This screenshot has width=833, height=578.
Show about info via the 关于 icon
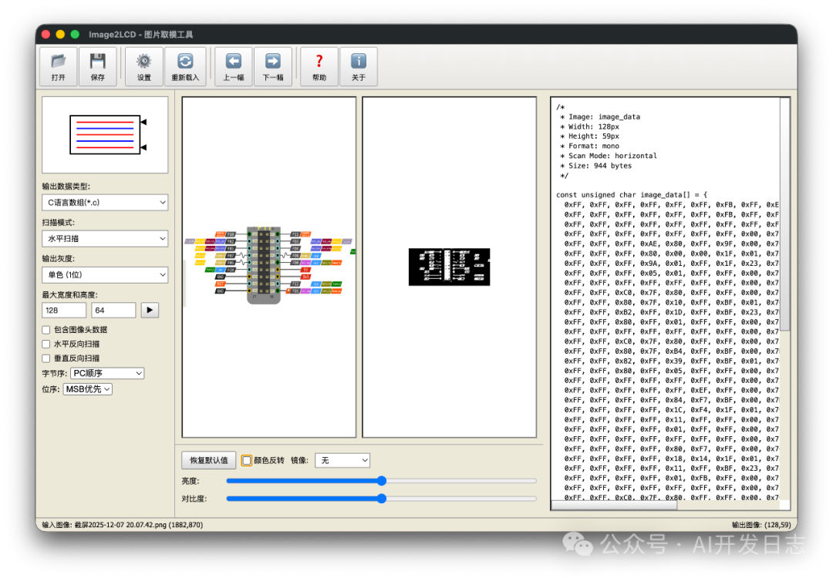[x=359, y=66]
